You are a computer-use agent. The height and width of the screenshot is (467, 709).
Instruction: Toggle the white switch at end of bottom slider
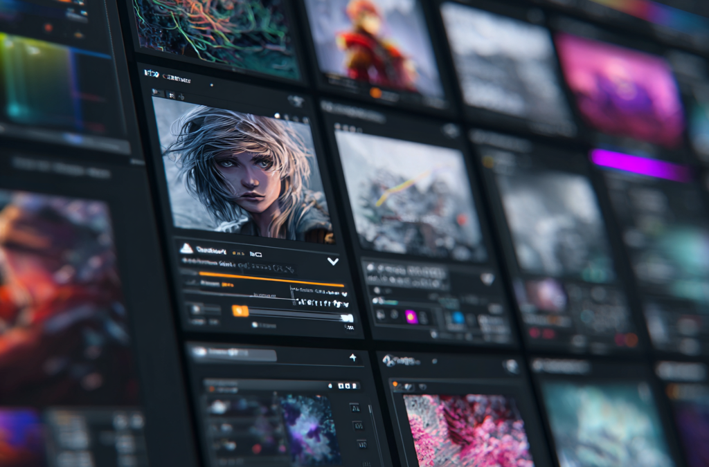(347, 318)
